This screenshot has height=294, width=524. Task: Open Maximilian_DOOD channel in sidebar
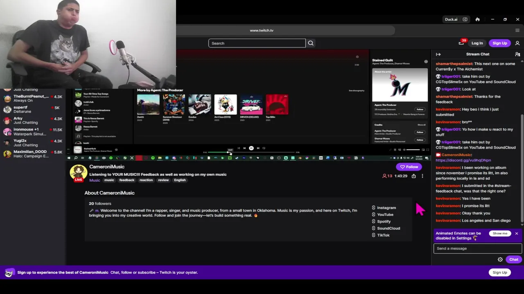click(33, 154)
